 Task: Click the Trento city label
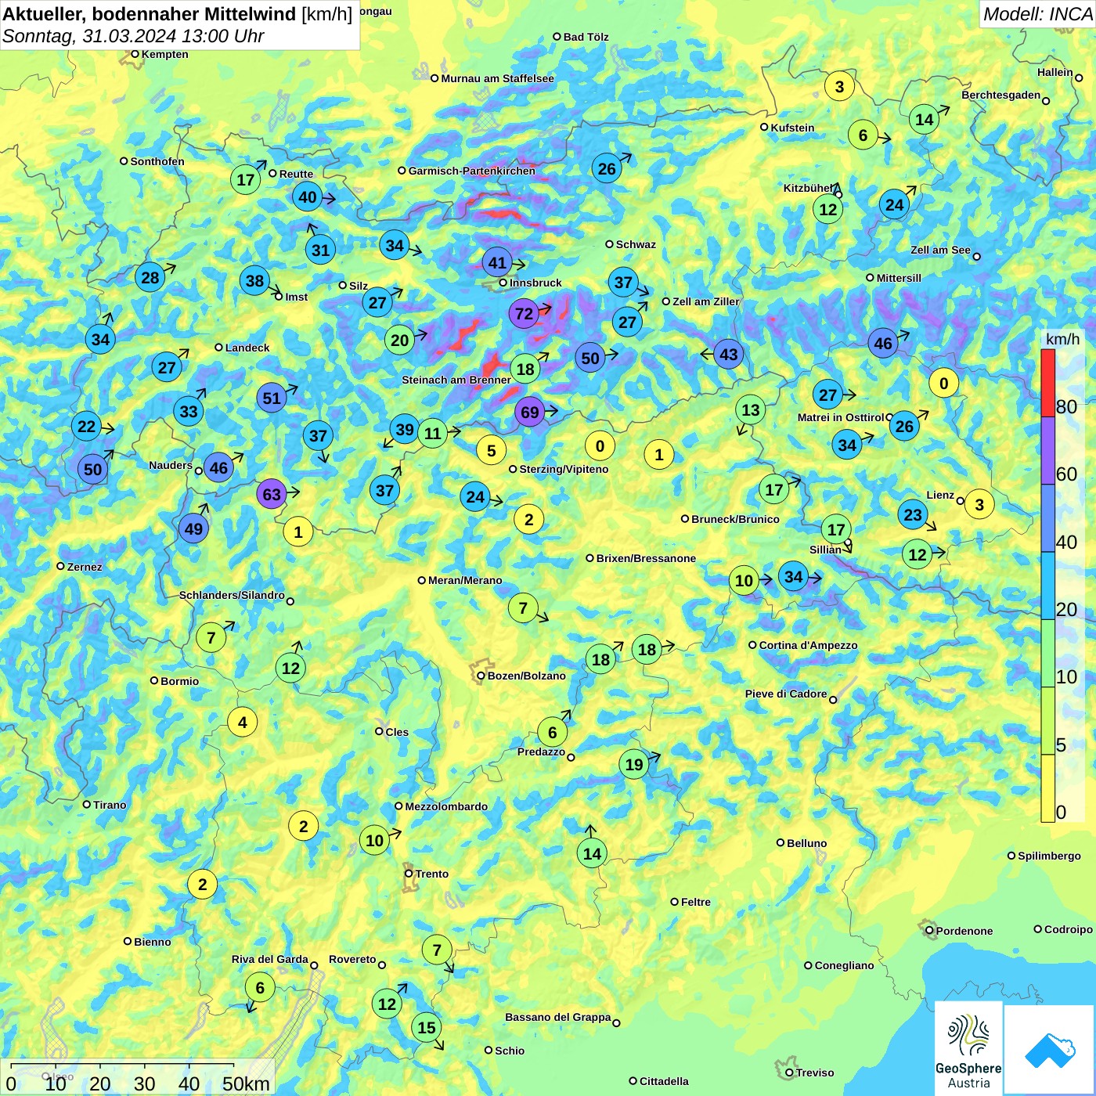click(x=431, y=874)
